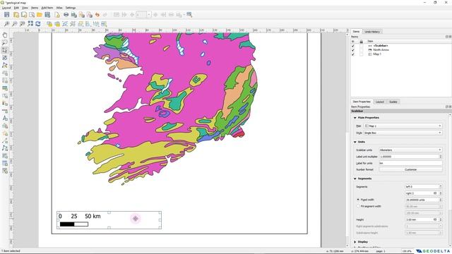Select the Select/Move Item tool

tap(5, 50)
